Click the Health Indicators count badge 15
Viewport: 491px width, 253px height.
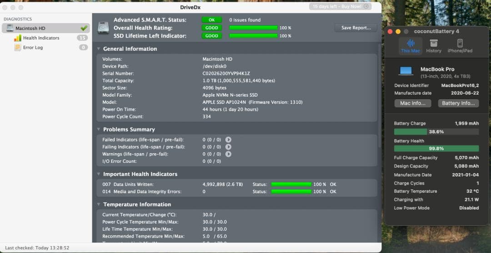click(82, 38)
